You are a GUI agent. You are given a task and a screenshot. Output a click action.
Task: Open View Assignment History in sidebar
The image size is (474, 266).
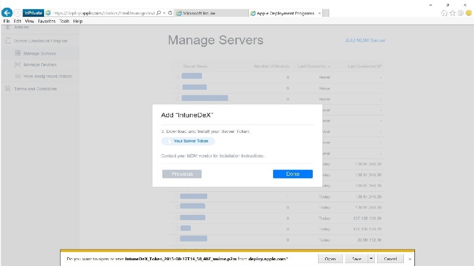pos(48,76)
